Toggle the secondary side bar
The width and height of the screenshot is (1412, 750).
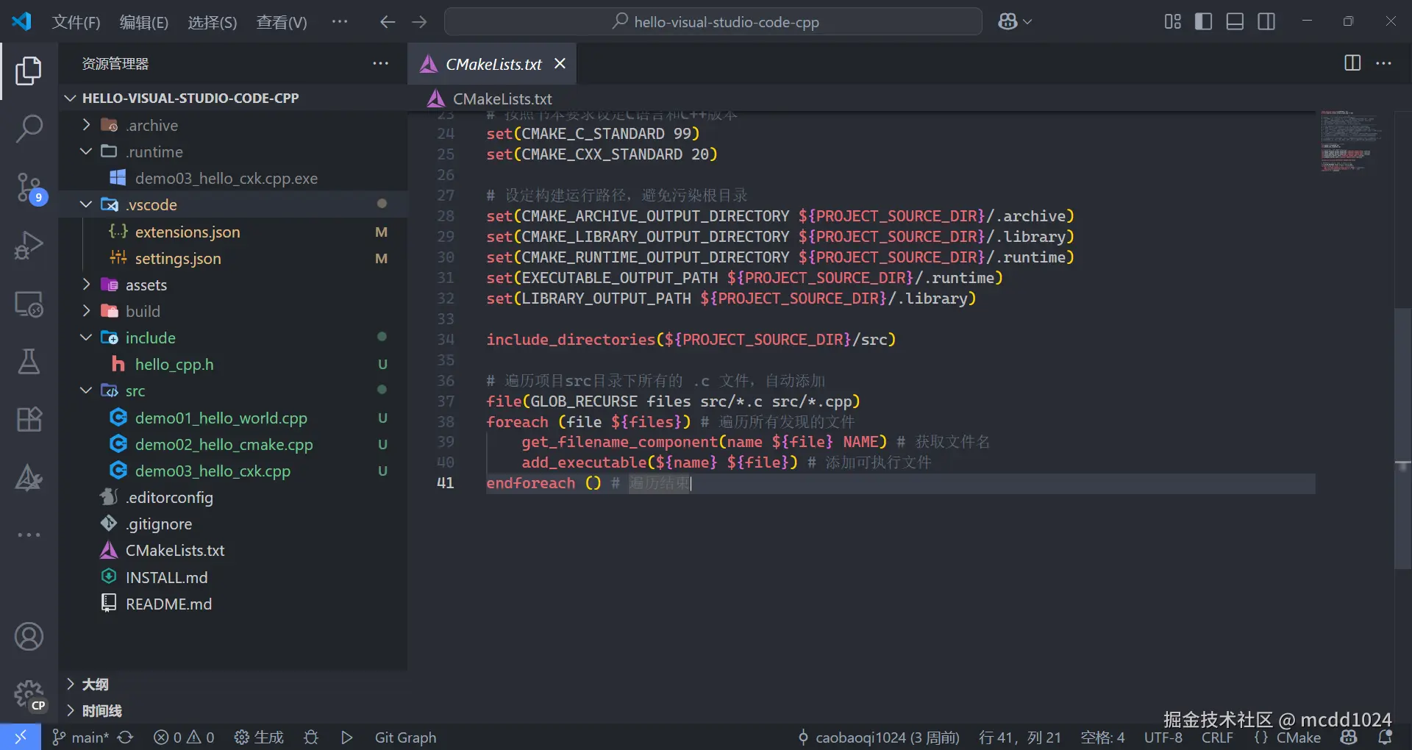pos(1266,22)
